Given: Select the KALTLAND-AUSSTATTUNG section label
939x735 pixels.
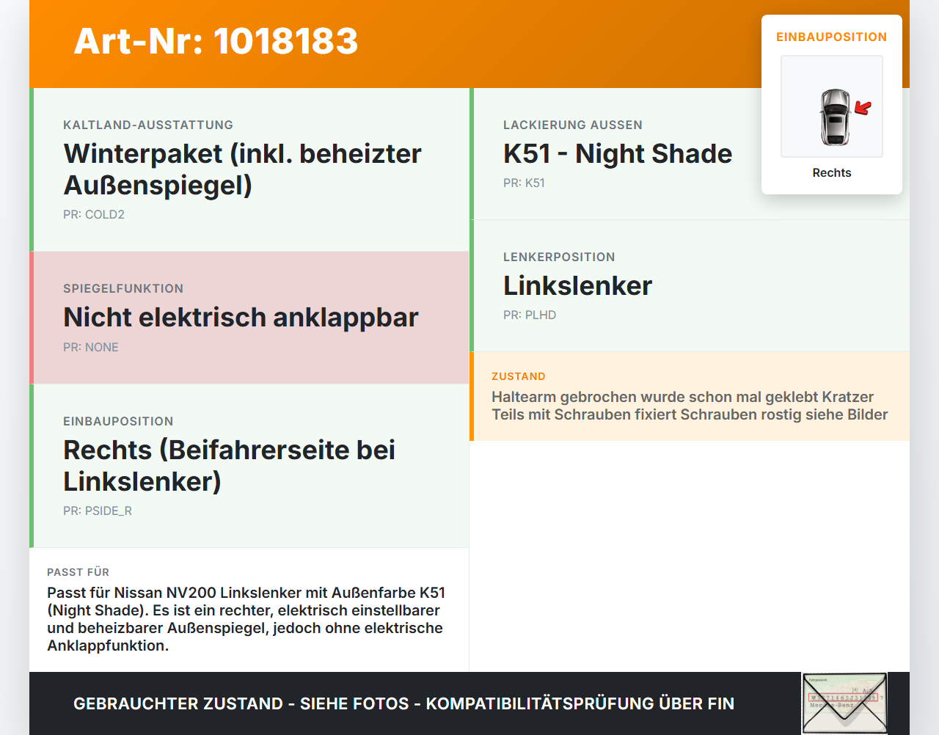Looking at the screenshot, I should (x=148, y=125).
